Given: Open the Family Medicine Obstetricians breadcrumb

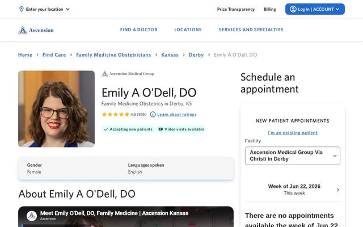Looking at the screenshot, I should tap(113, 55).
